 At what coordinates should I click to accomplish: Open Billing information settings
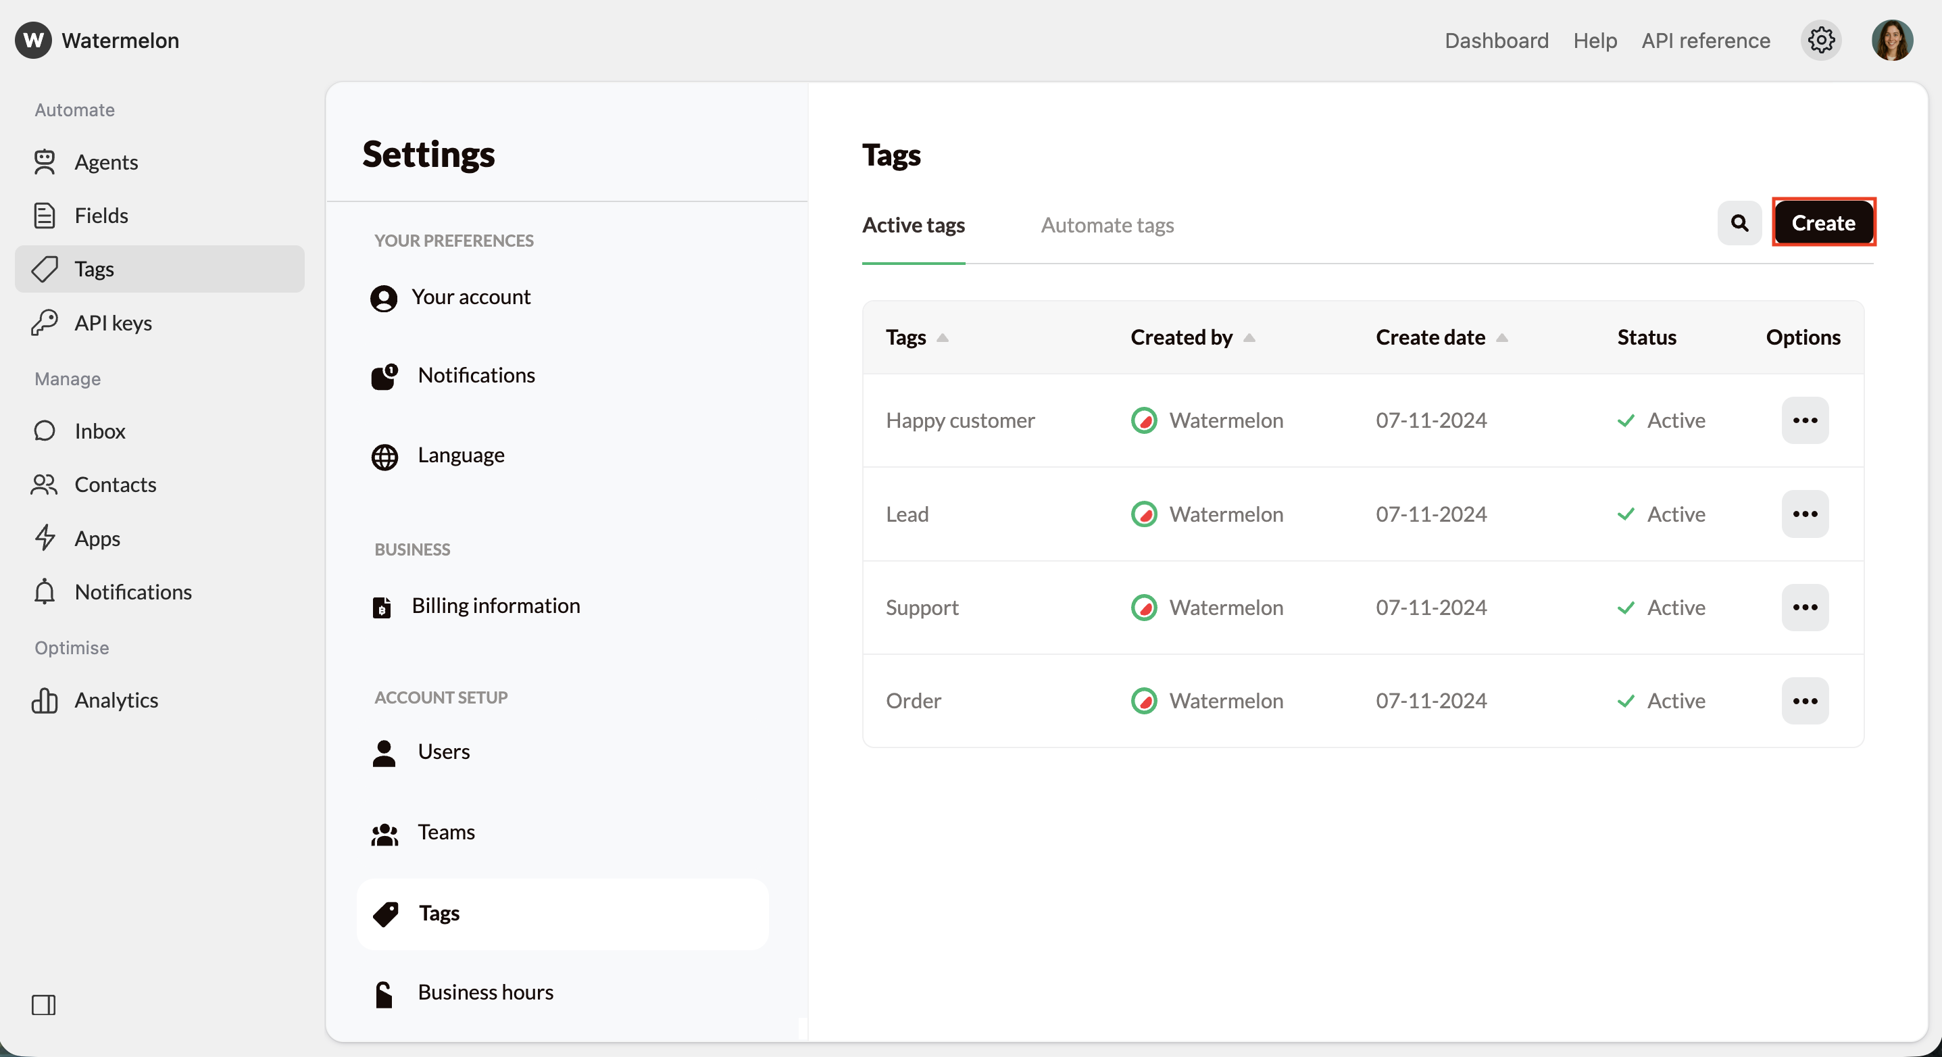(495, 606)
